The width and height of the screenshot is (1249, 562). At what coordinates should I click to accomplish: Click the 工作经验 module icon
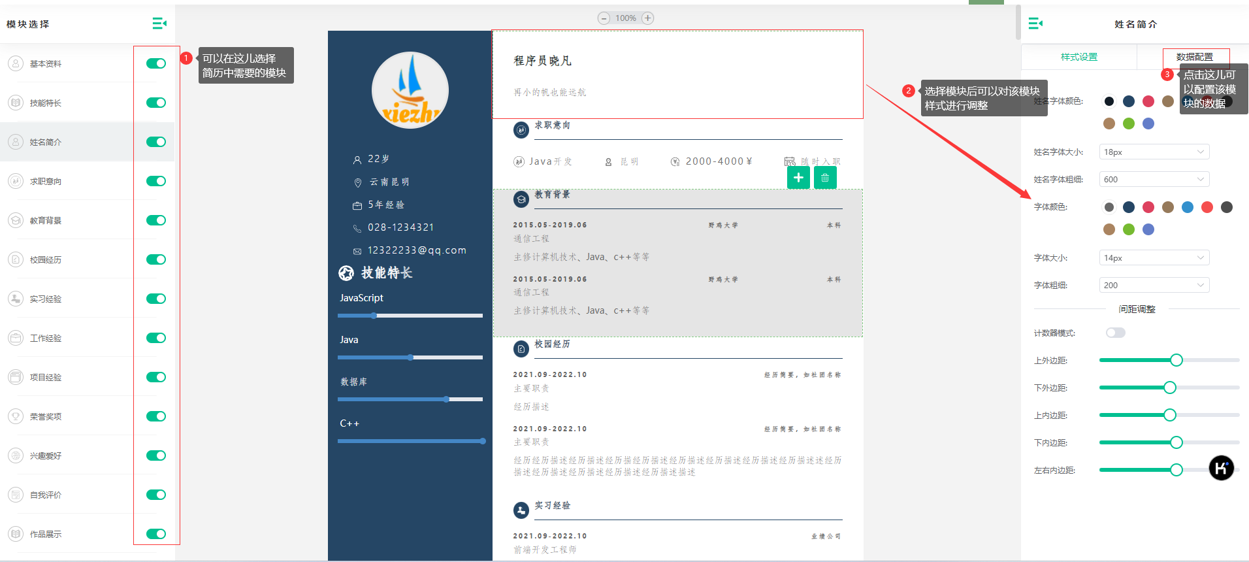pos(16,338)
